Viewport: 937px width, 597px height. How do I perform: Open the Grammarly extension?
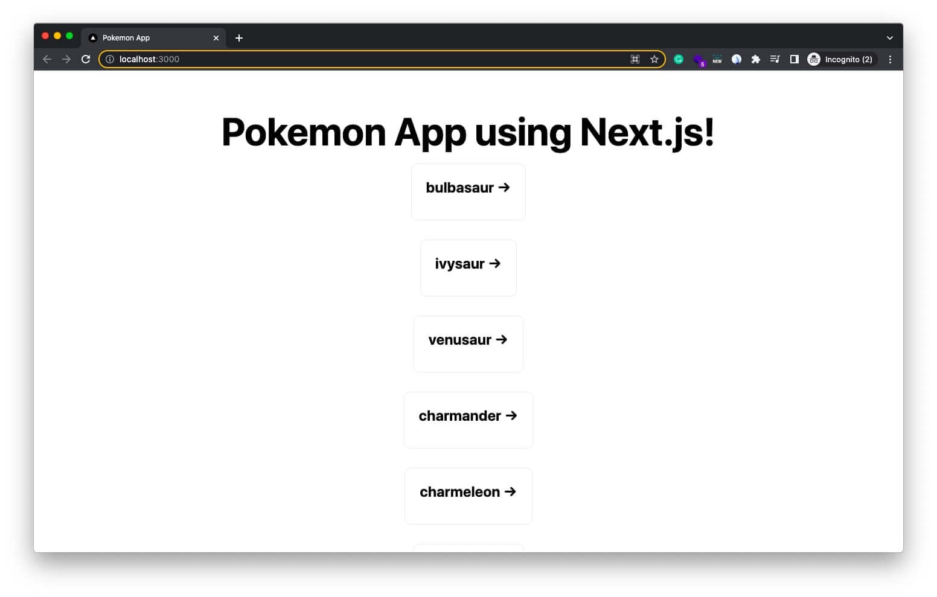[679, 59]
